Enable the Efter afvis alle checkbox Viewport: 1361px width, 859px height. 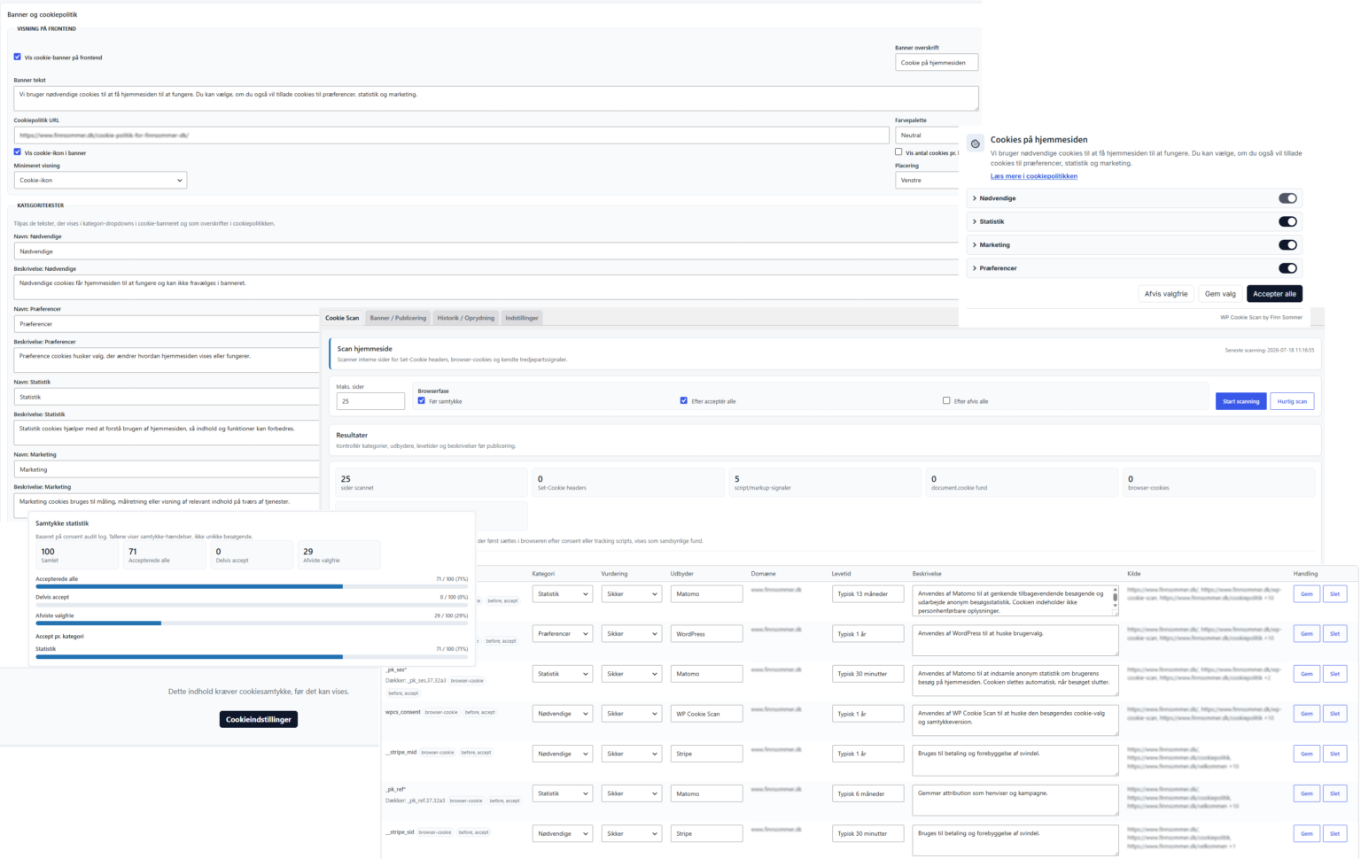pyautogui.click(x=946, y=400)
